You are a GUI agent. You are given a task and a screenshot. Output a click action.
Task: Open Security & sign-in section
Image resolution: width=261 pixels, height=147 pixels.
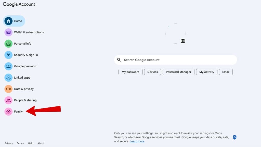click(x=26, y=55)
